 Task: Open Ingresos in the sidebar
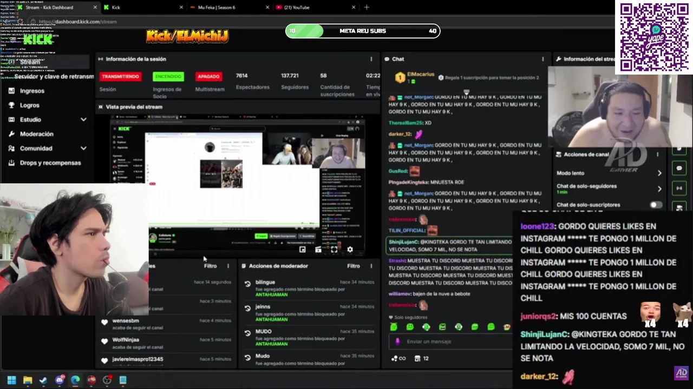click(32, 91)
